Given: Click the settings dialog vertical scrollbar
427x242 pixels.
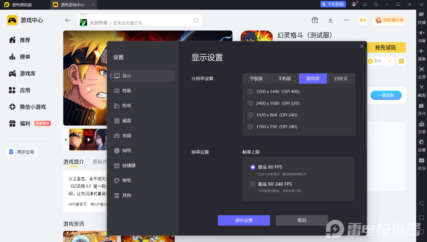Looking at the screenshot, I should 366,101.
